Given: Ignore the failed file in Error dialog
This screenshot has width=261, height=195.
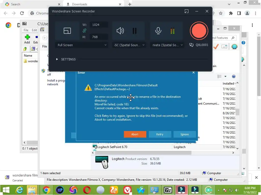Looking at the screenshot, I should pos(185,134).
